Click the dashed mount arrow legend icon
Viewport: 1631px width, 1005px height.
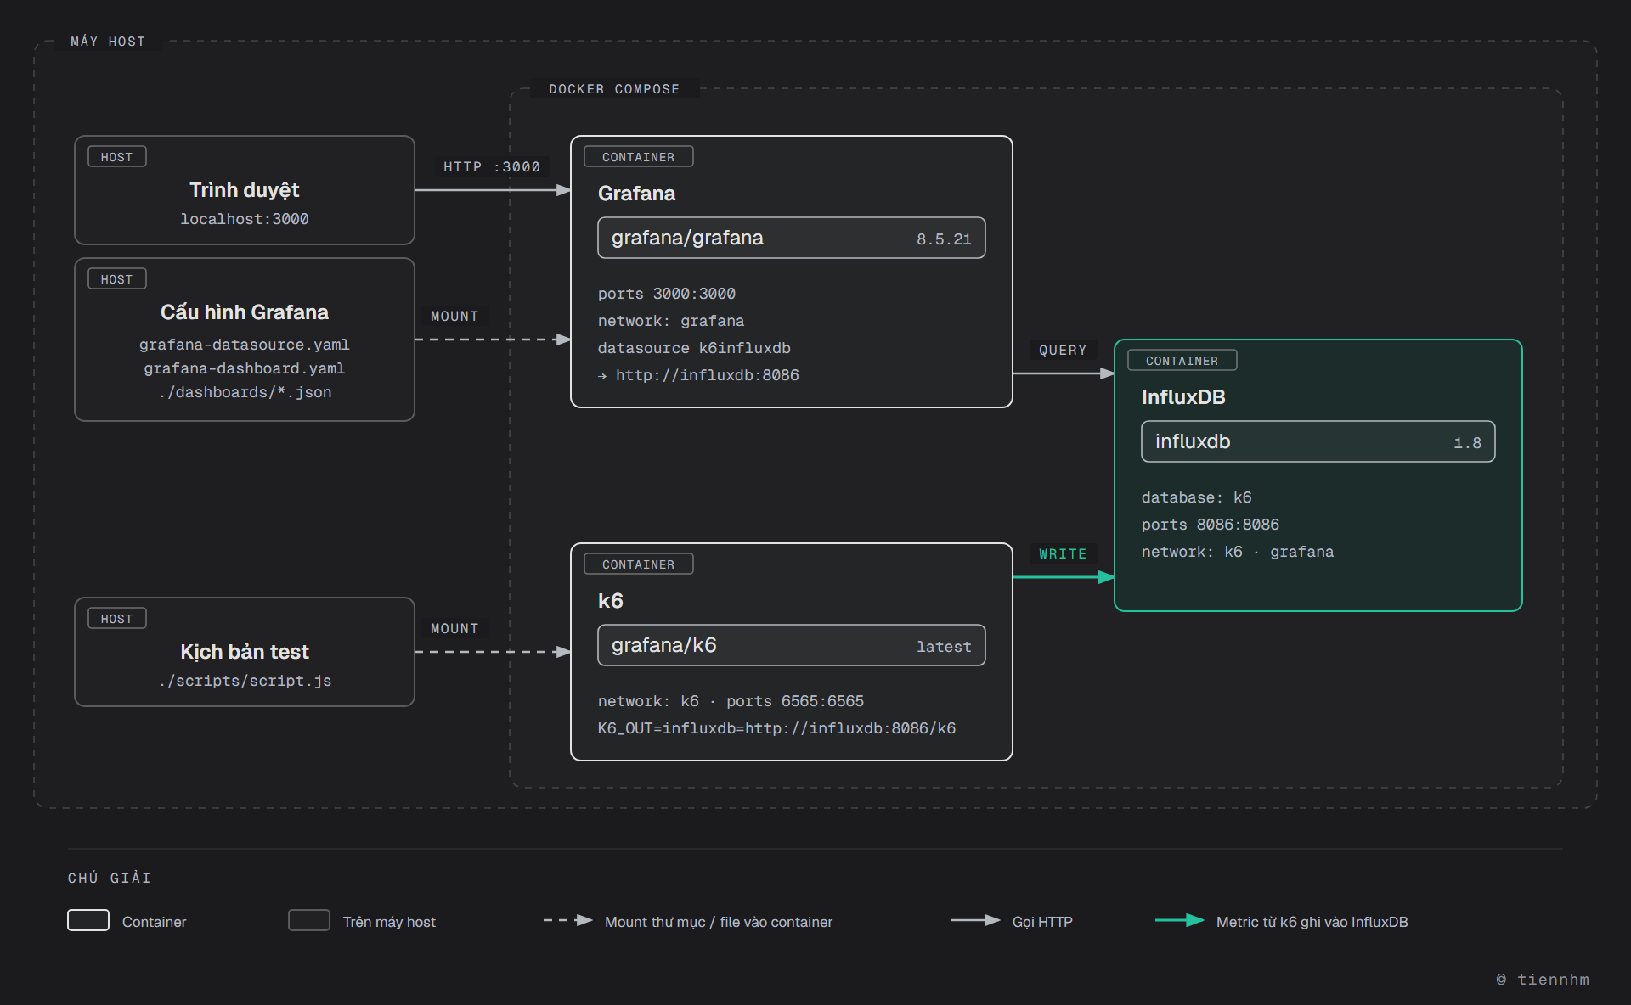tap(567, 920)
